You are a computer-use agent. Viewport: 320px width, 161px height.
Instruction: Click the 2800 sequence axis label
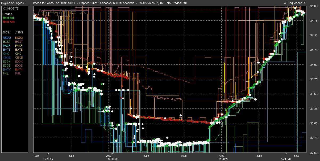(109, 156)
